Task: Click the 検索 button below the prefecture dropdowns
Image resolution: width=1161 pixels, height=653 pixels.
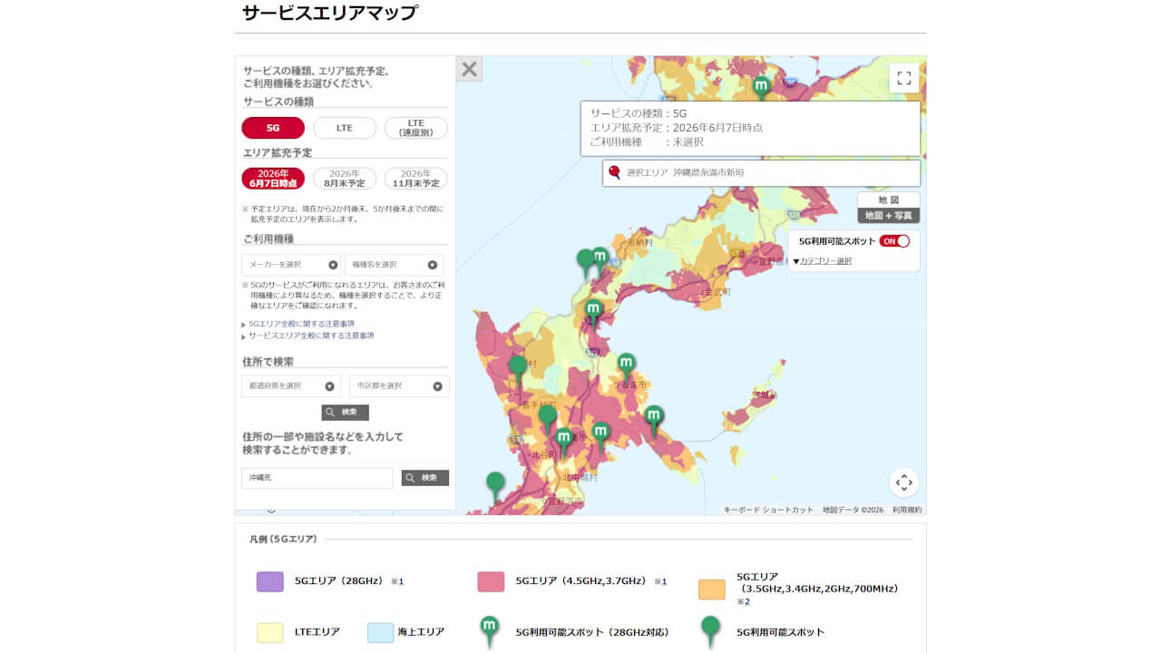Action: coord(345,413)
